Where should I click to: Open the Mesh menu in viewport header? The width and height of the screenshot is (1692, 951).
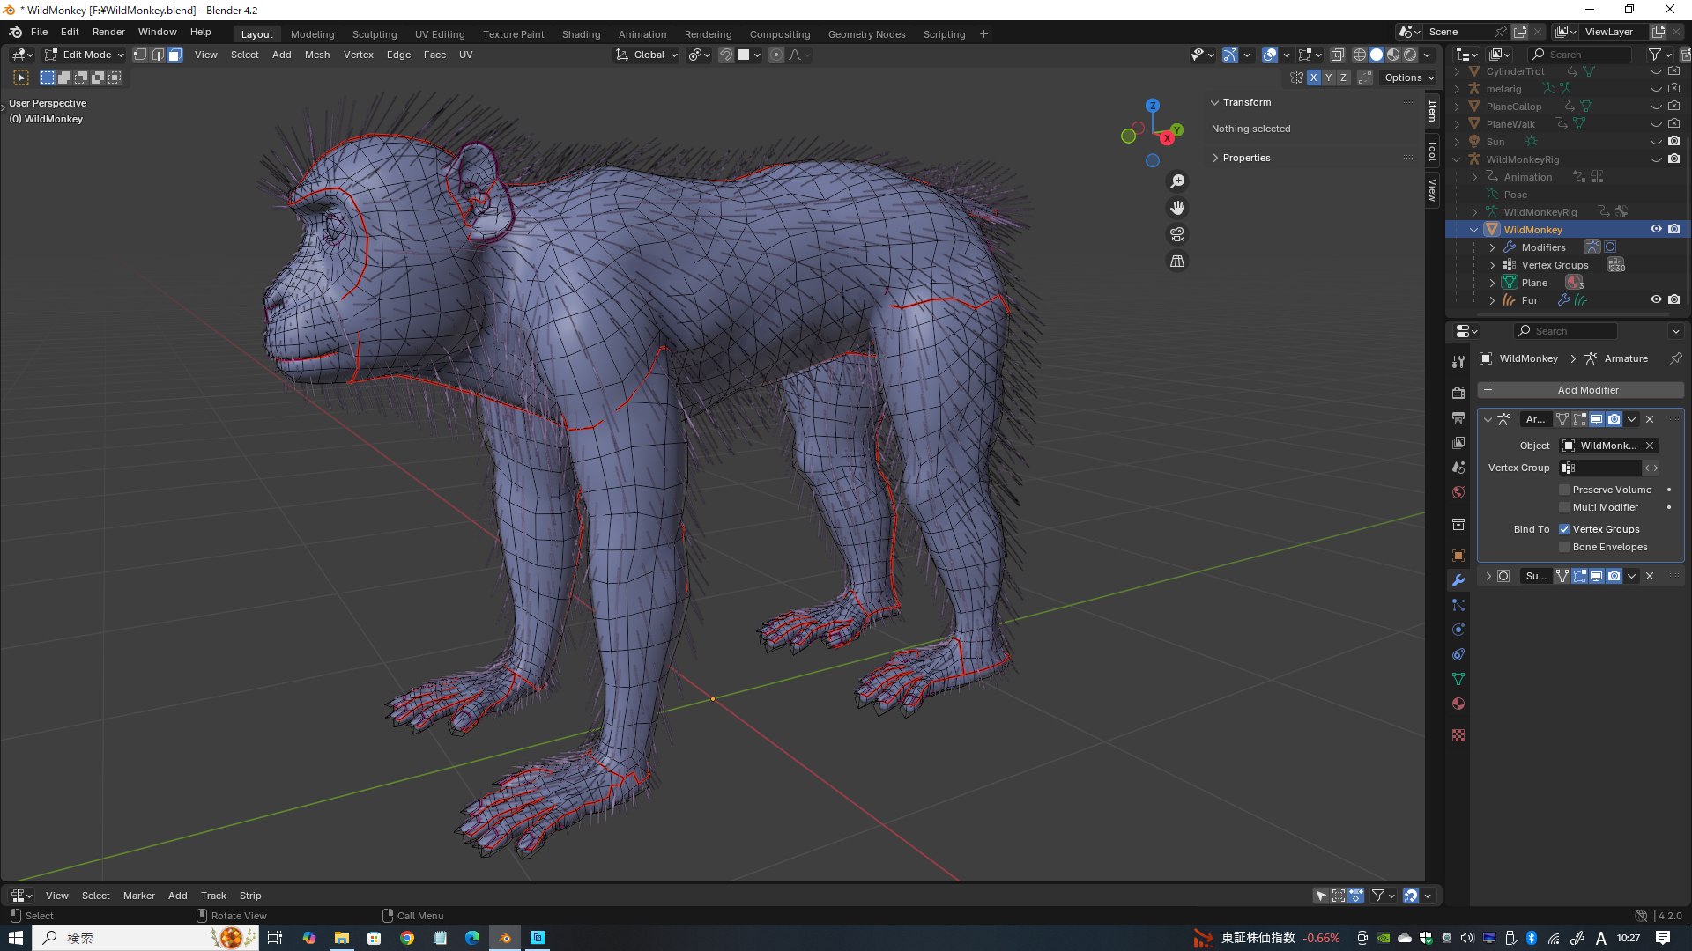(x=317, y=55)
